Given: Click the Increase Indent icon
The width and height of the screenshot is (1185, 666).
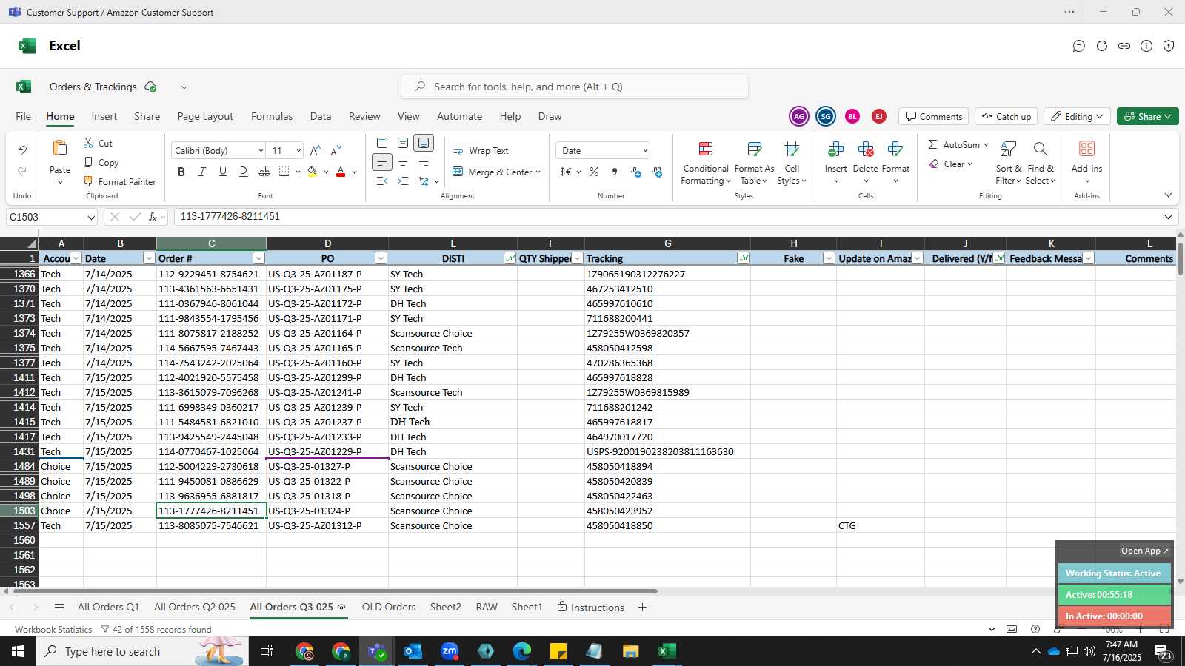Looking at the screenshot, I should click(x=403, y=181).
